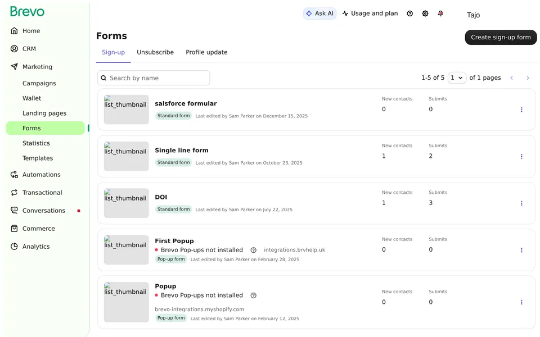Click thumbnail of First Popup
Image resolution: width=540 pixels, height=337 pixels.
[127, 250]
